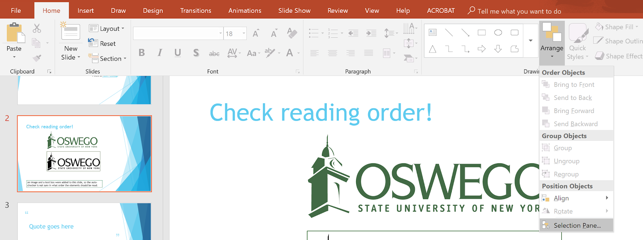643x240 pixels.
Task: Toggle Bold formatting
Action: point(141,53)
